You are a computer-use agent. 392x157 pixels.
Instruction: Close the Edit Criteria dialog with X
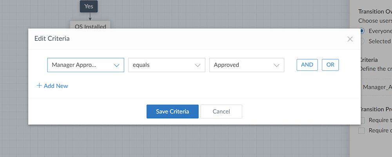click(350, 39)
